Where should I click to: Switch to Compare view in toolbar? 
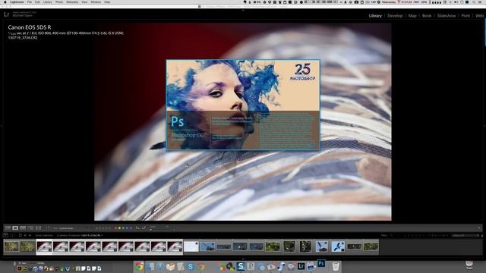click(23, 227)
